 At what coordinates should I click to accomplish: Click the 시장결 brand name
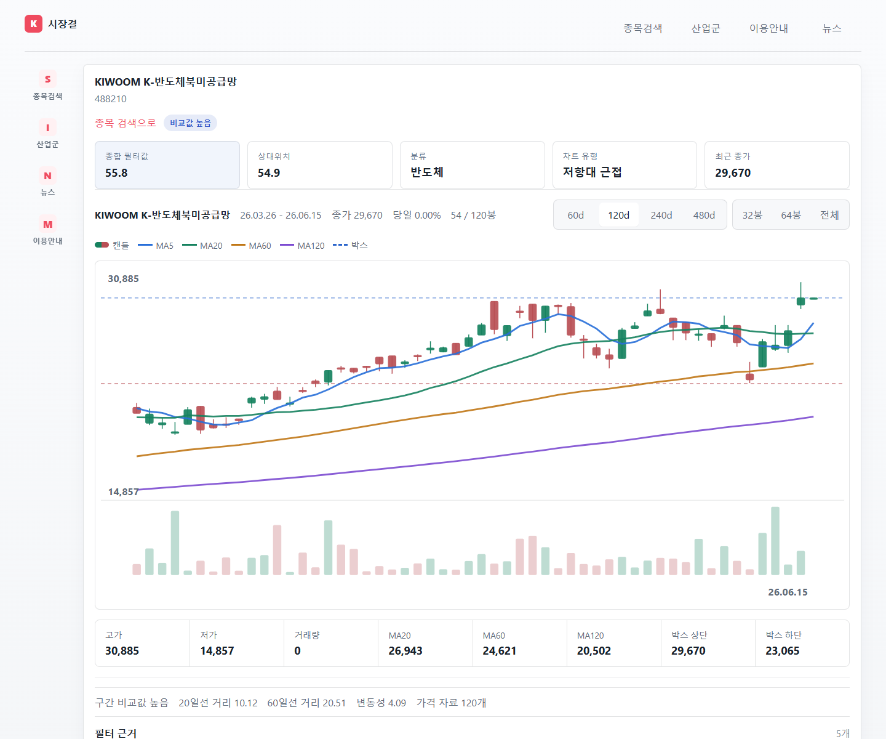coord(63,24)
